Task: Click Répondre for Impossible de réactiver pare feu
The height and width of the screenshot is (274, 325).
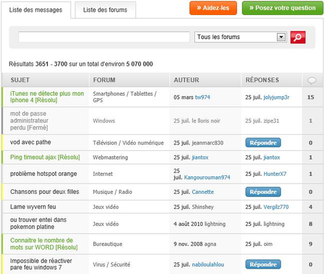Action: (x=263, y=264)
